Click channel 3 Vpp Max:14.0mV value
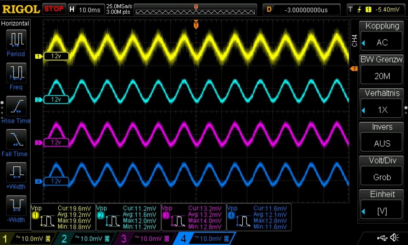Viewport: 408px width, 245px height. pos(205,221)
